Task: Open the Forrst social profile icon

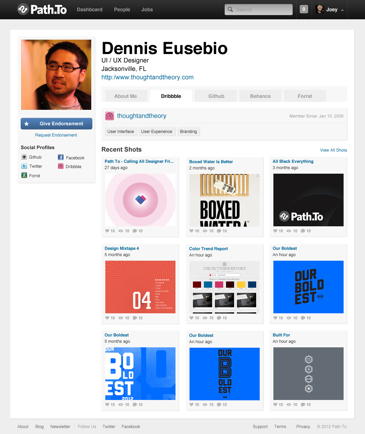Action: (24, 175)
